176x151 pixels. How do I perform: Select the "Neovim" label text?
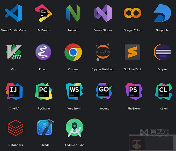point(73,30)
